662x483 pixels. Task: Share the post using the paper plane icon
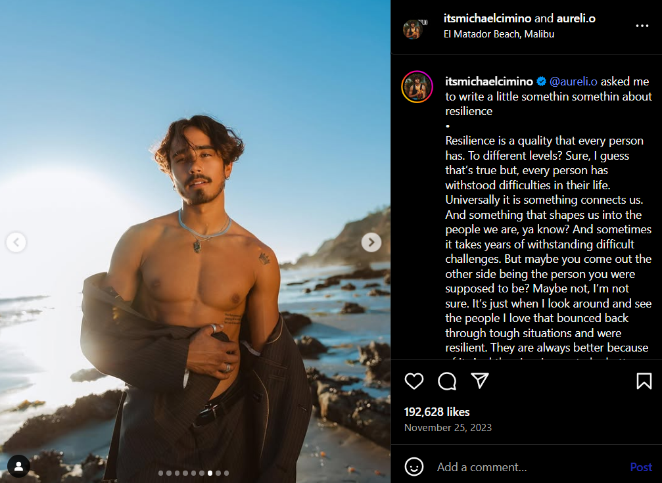pos(481,381)
